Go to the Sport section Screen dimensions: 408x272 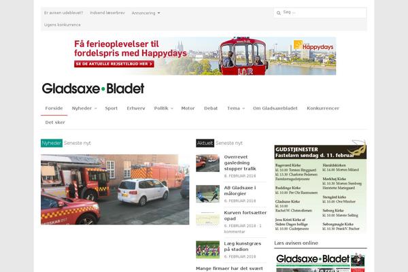[x=111, y=108]
